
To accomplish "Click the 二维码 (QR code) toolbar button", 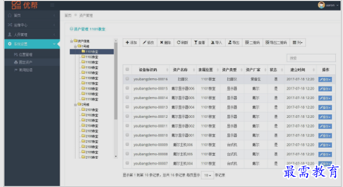I will [252, 43].
